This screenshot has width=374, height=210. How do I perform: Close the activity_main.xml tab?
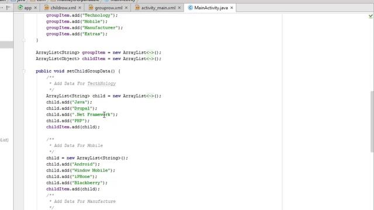(179, 8)
